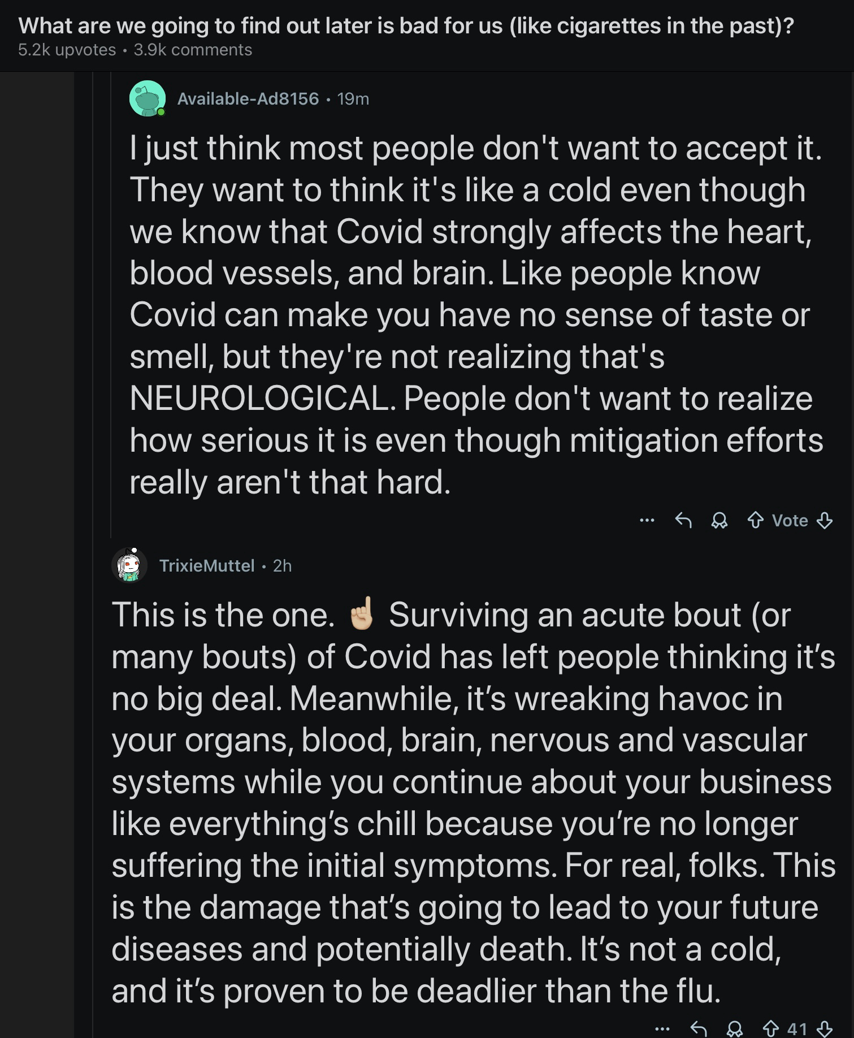Downvote TrixieMuttel's comment
854x1038 pixels.
(x=825, y=1028)
